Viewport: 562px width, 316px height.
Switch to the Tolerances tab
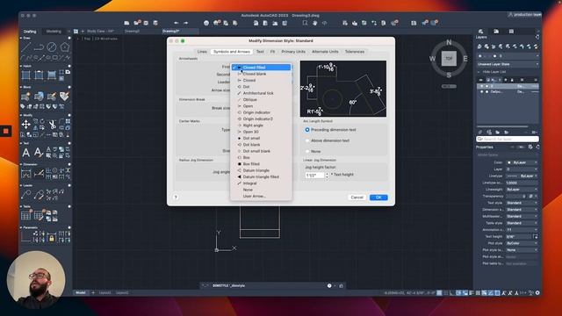click(x=355, y=52)
